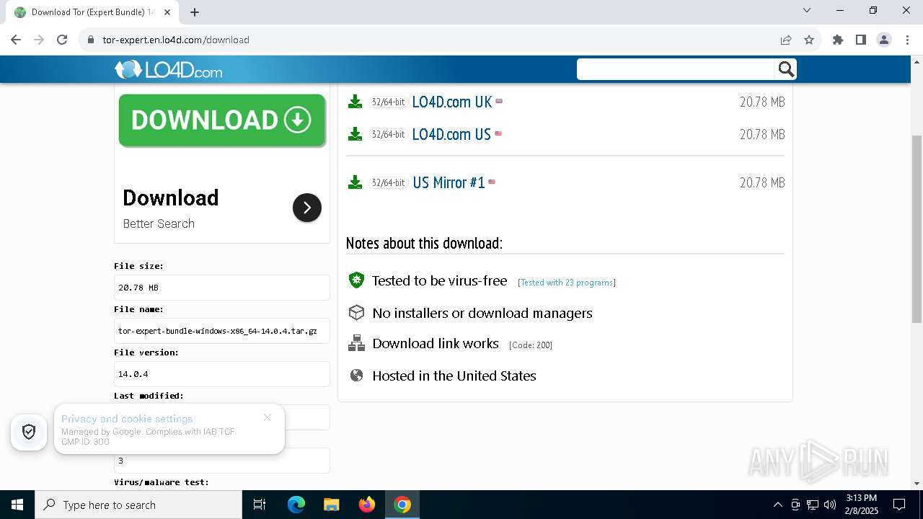Viewport: 923px width, 519px height.
Task: Click the magnifying glass search icon
Action: (x=786, y=69)
